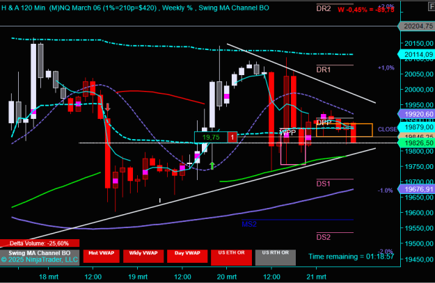The image size is (435, 283).
Task: Click the purple 19676,91 price marker
Action: pyautogui.click(x=416, y=189)
